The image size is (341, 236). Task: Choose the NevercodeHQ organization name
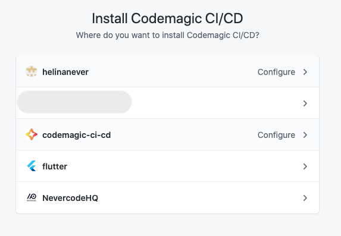70,198
